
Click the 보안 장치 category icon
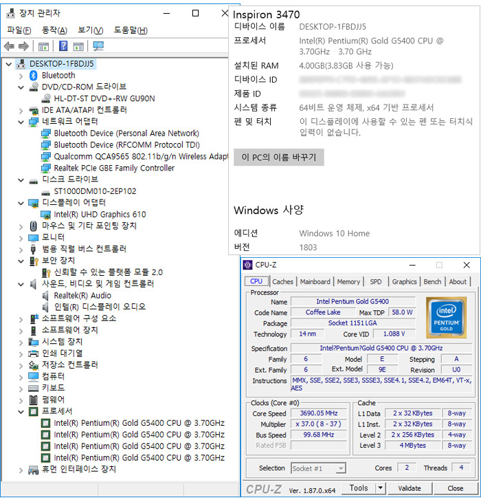coord(34,261)
